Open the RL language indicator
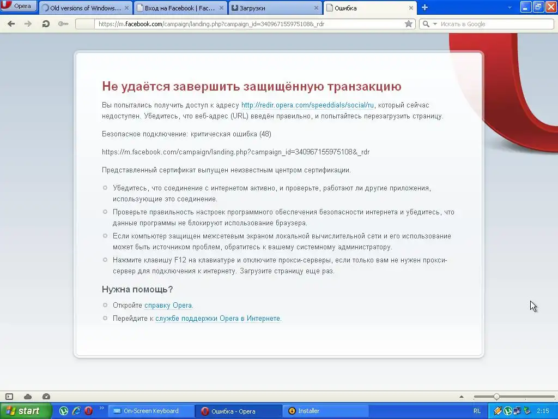Viewport: 558px width, 419px height. tap(477, 411)
